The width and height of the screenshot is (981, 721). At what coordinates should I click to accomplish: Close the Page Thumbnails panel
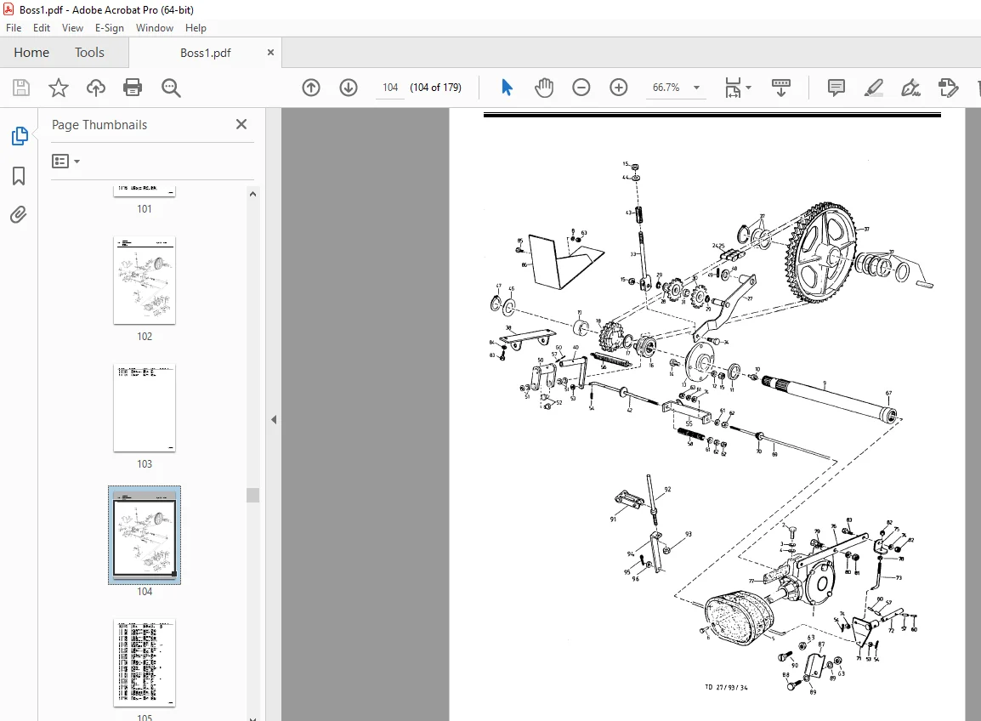pyautogui.click(x=241, y=124)
